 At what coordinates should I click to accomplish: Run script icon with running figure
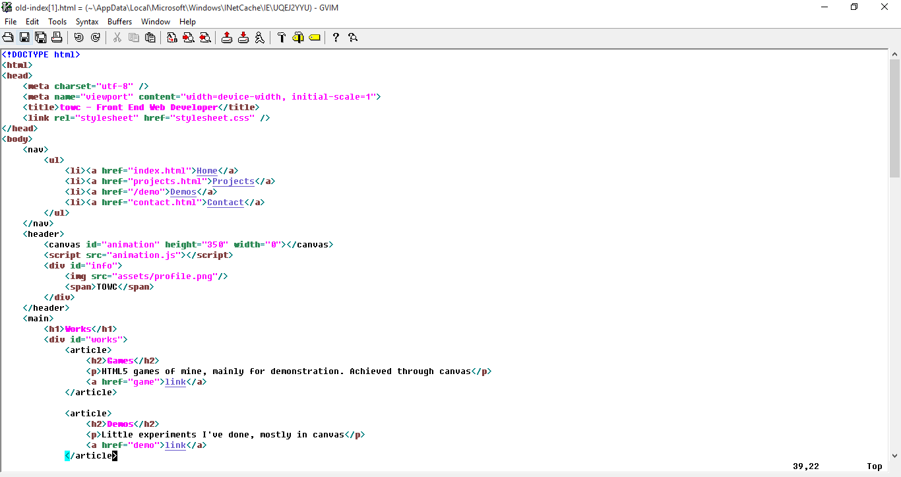click(260, 38)
